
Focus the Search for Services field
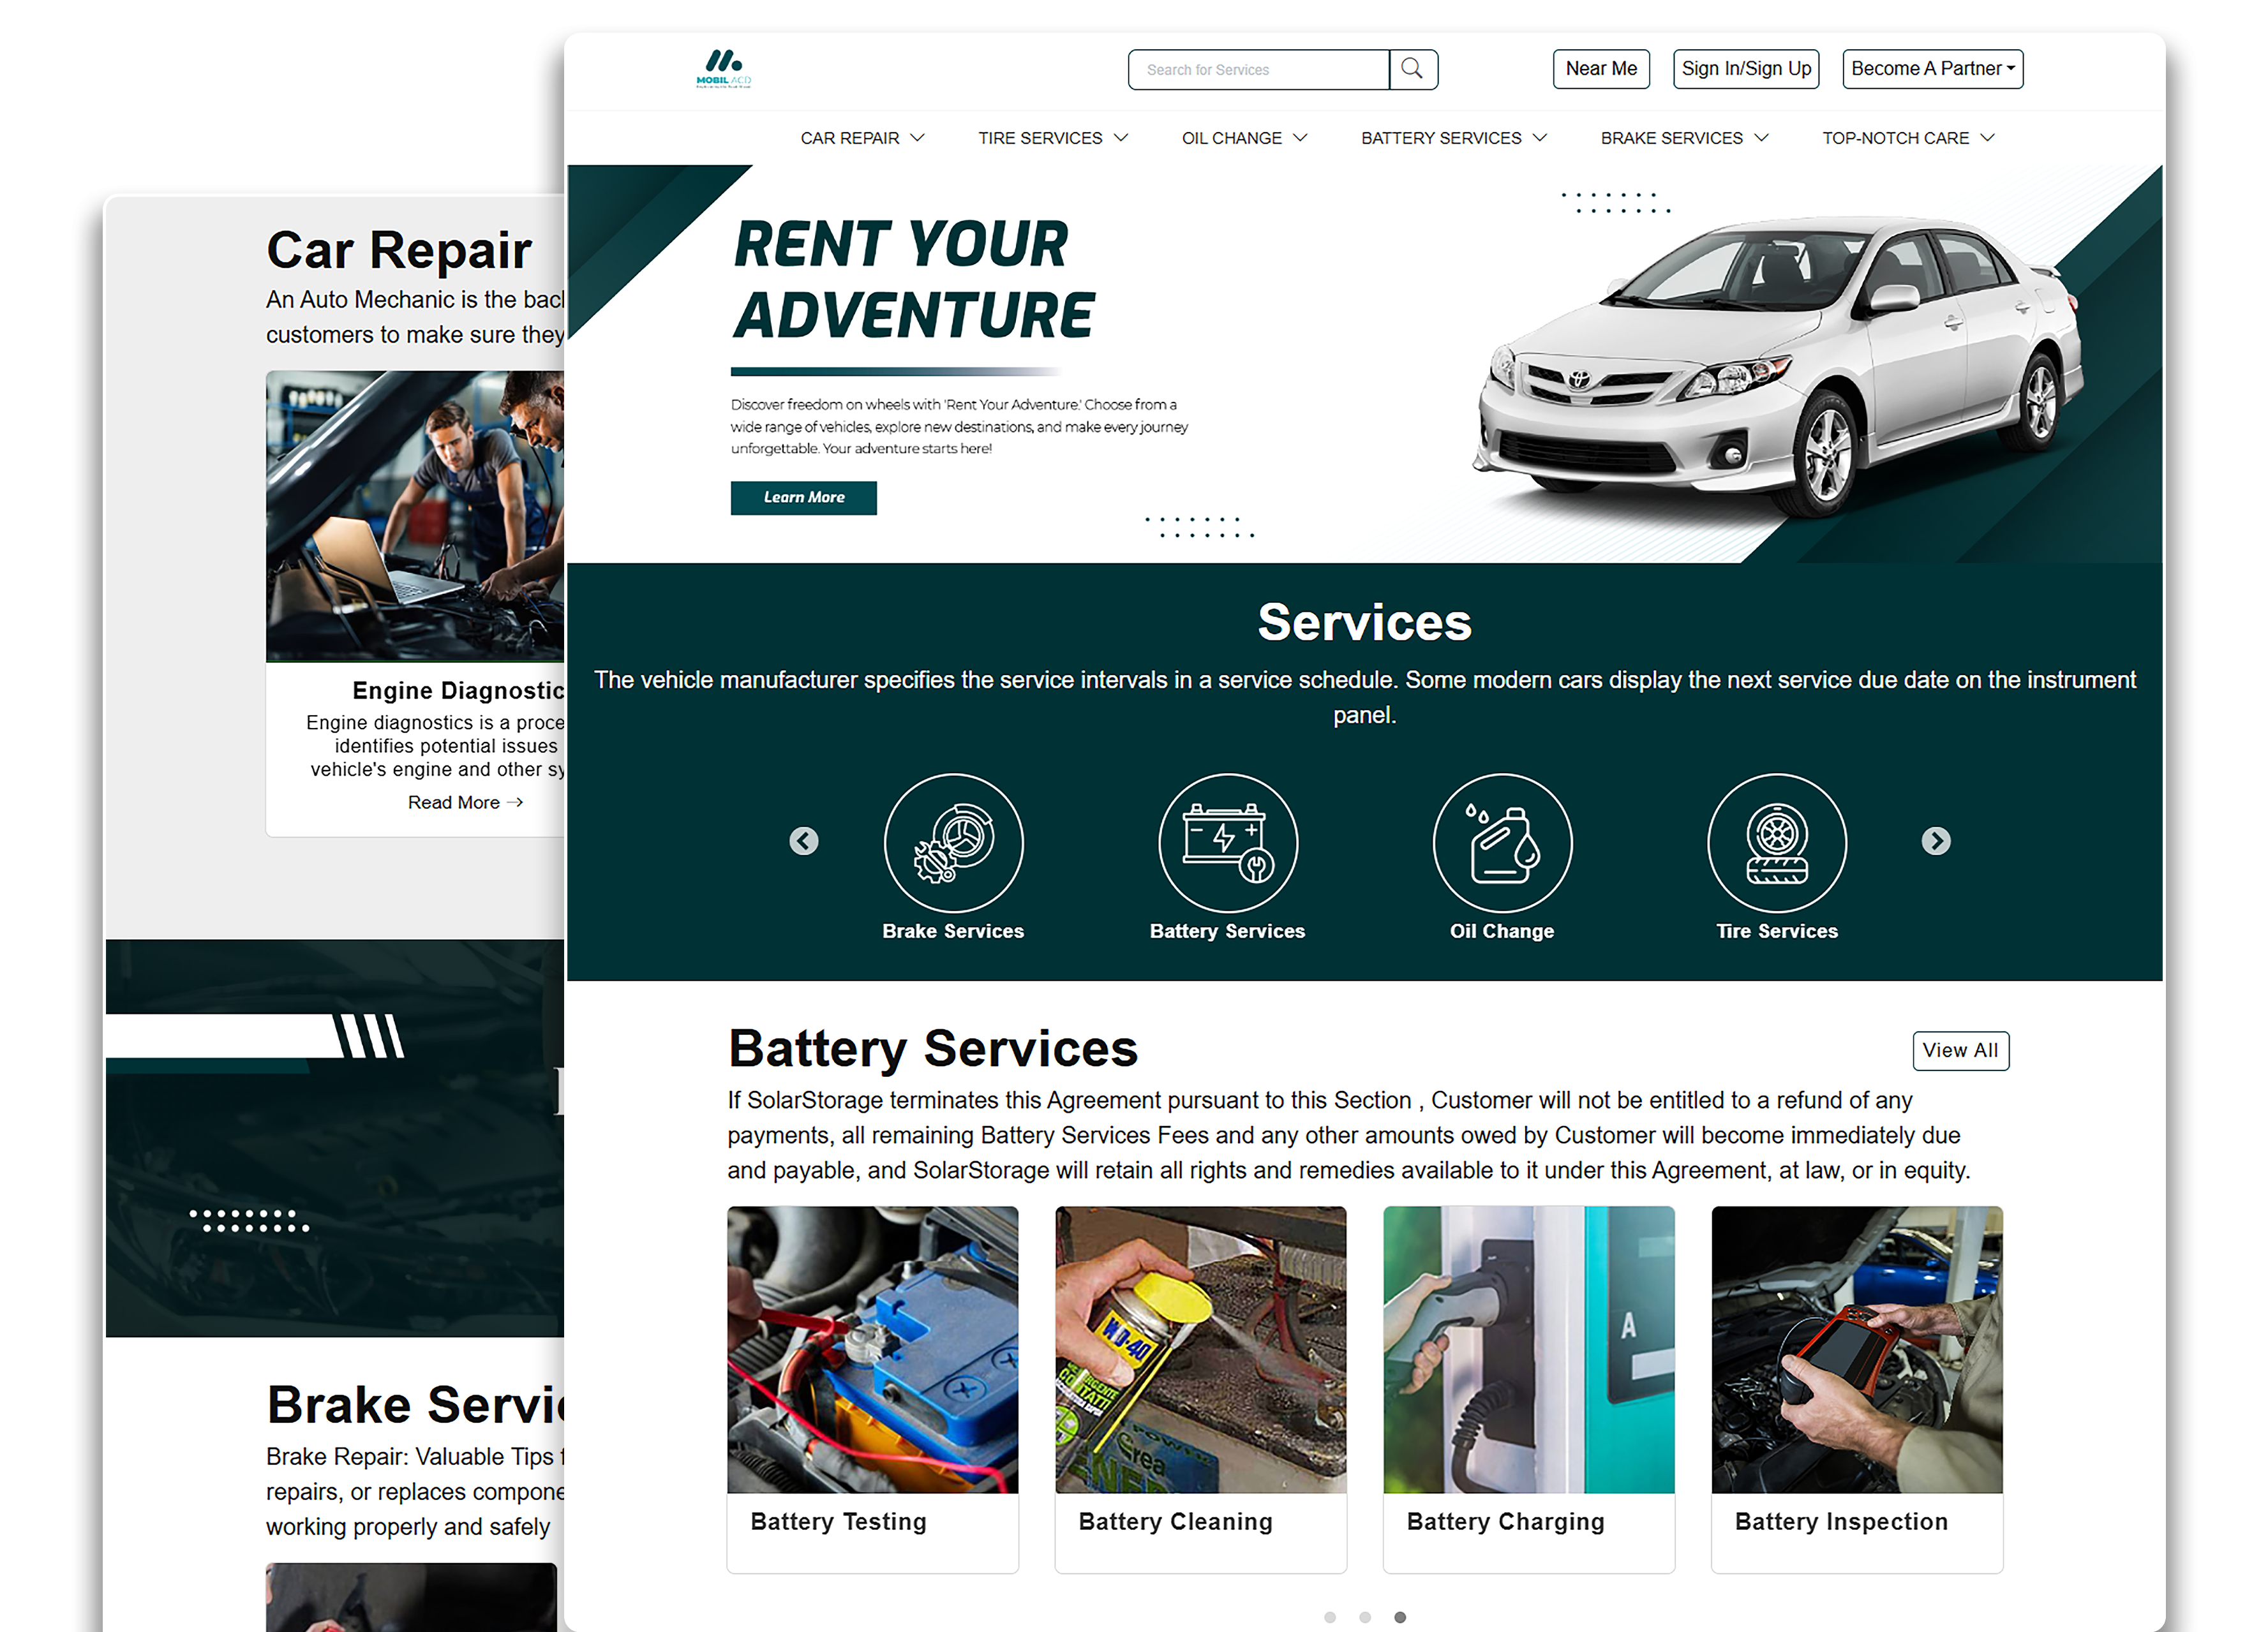(x=1258, y=69)
